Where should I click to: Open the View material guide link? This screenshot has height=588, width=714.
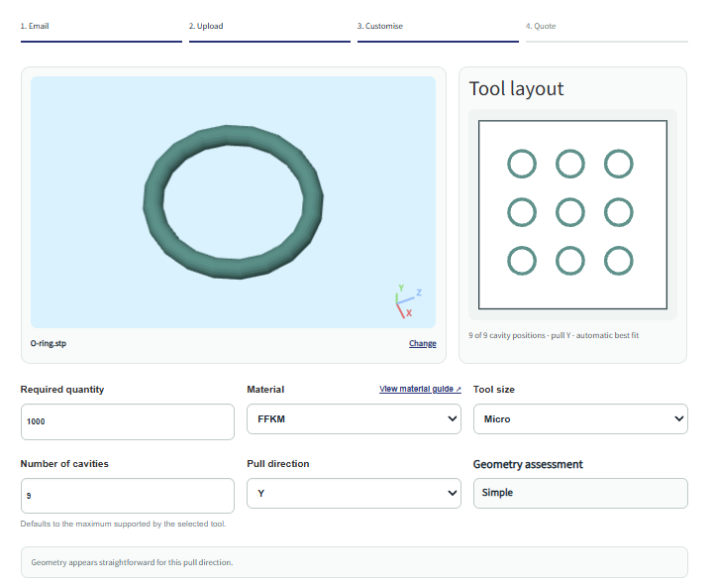pyautogui.click(x=420, y=389)
